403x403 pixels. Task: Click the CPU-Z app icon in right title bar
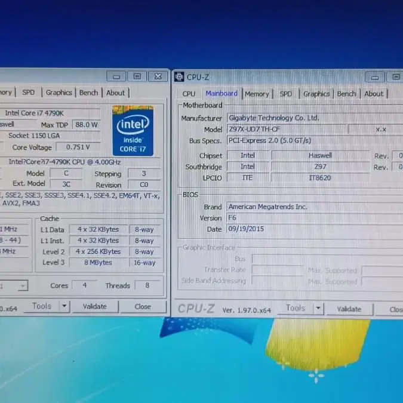[179, 76]
